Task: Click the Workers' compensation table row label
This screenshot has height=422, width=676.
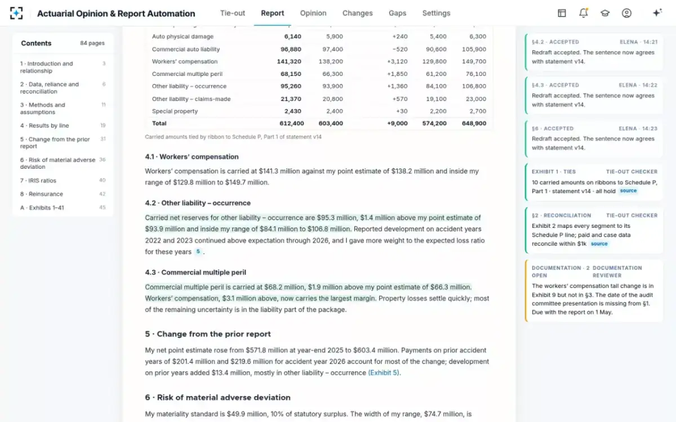Action: [185, 61]
